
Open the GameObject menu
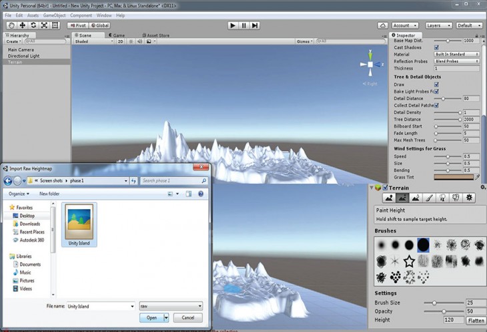click(55, 15)
